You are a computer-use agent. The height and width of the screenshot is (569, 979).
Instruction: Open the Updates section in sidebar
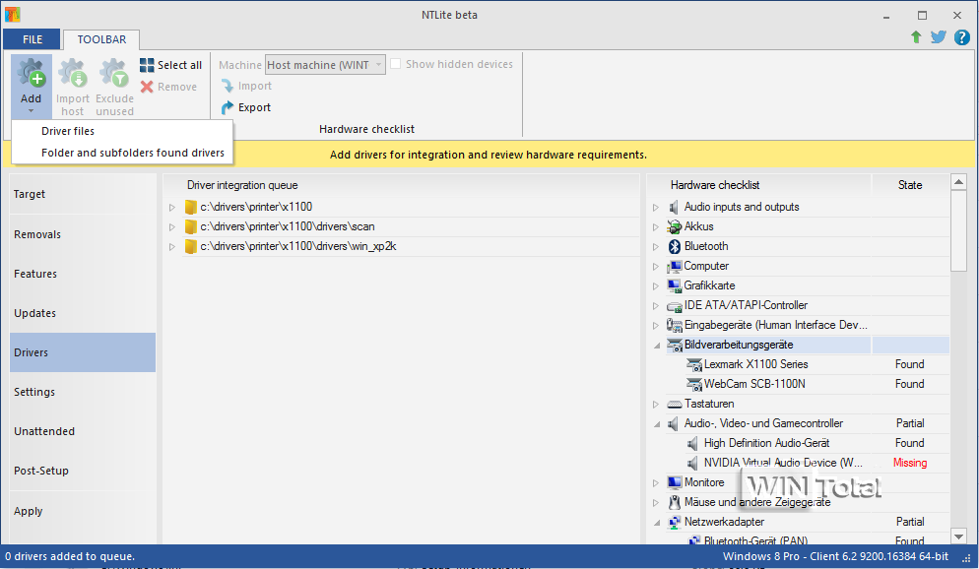click(35, 313)
